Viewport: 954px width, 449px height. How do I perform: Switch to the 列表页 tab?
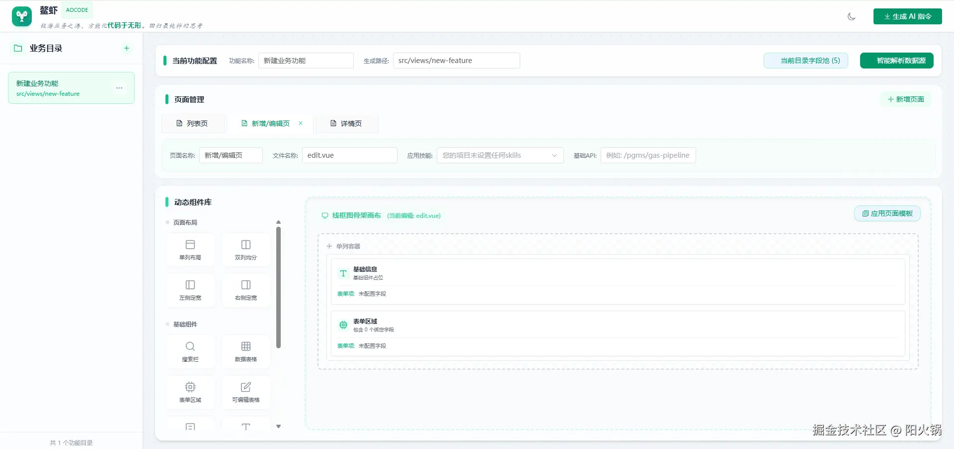[193, 124]
